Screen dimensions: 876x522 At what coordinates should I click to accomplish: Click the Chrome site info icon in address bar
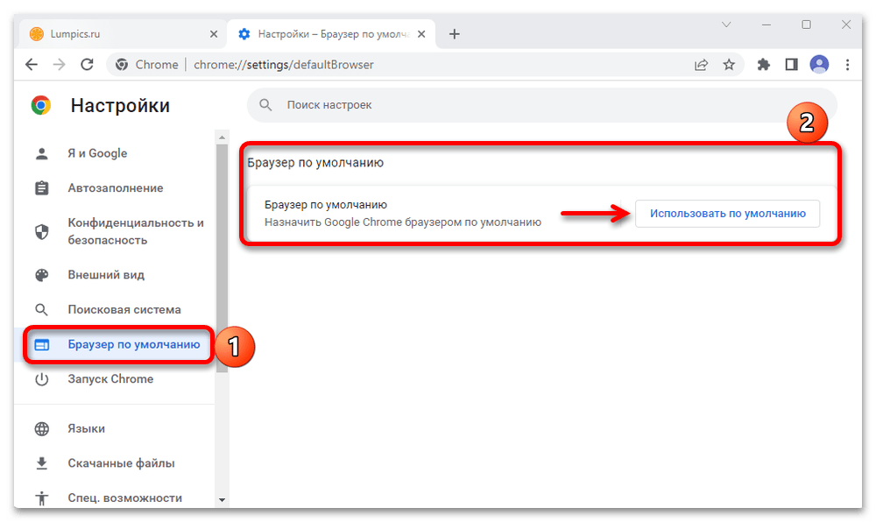(x=122, y=65)
